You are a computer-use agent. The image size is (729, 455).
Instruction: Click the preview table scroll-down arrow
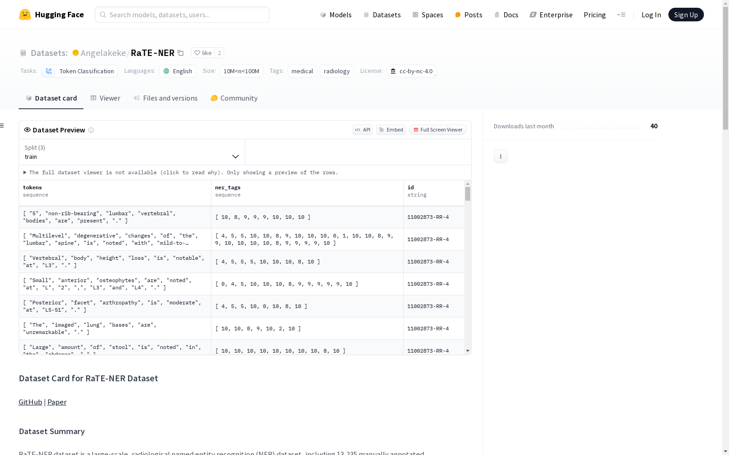click(x=467, y=351)
